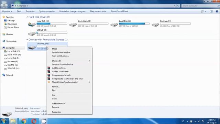Screen dimensions: 220x124
Task: Collapse the Hard Disk Drives group
Action: click(27, 17)
